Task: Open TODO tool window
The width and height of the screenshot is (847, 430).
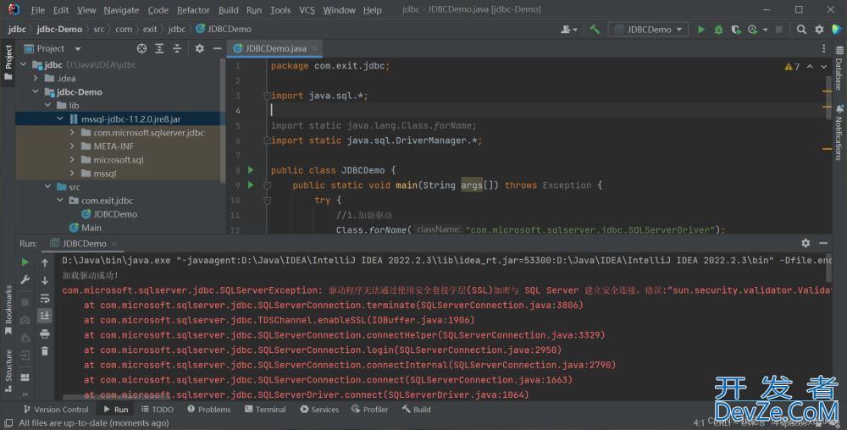Action: coord(158,410)
